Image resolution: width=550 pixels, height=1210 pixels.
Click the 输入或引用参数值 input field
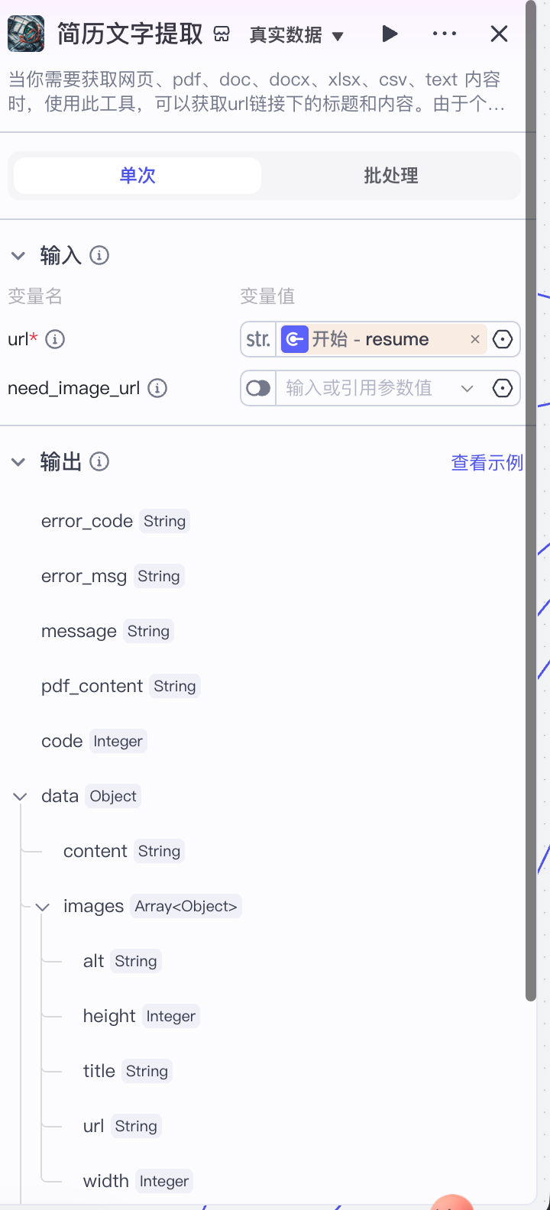(367, 388)
